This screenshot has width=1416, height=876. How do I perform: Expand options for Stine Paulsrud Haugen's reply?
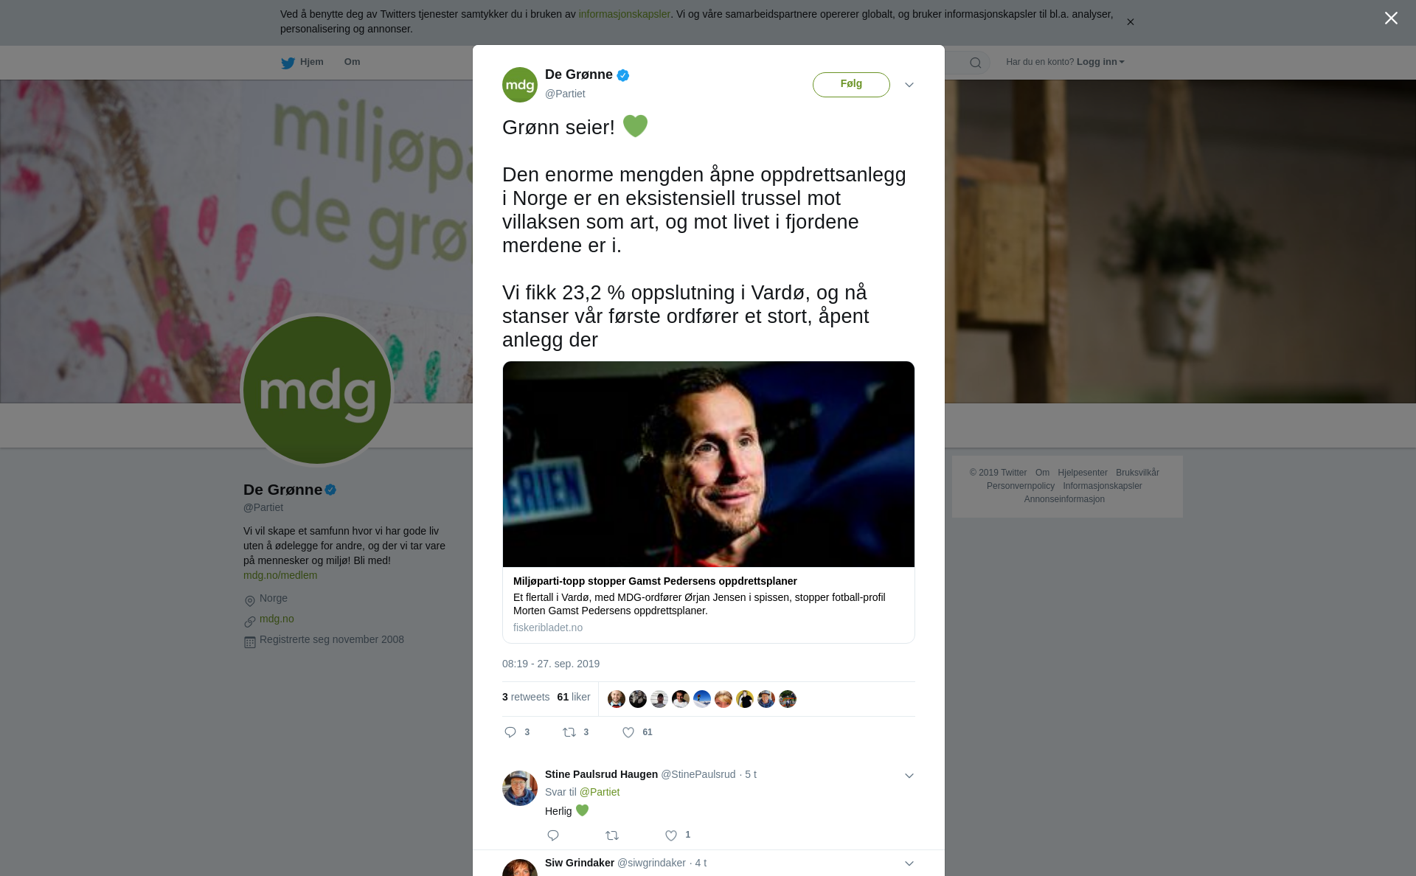909,776
